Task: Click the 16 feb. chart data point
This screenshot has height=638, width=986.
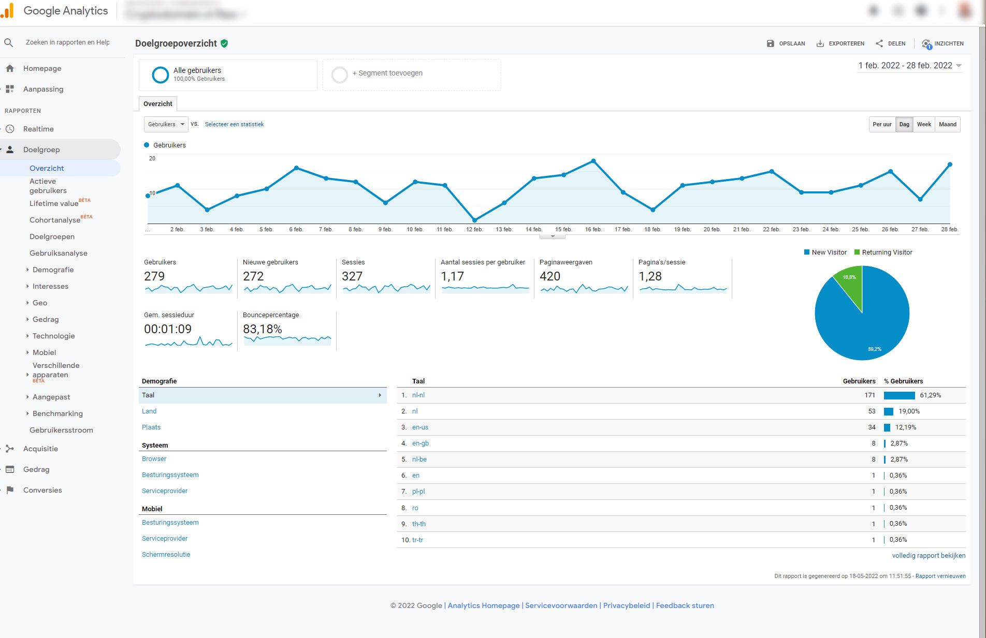Action: point(593,161)
